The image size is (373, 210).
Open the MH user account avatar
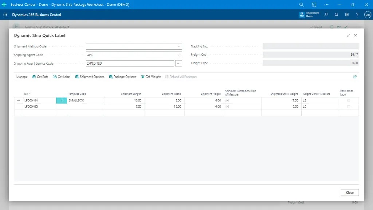coord(368,15)
